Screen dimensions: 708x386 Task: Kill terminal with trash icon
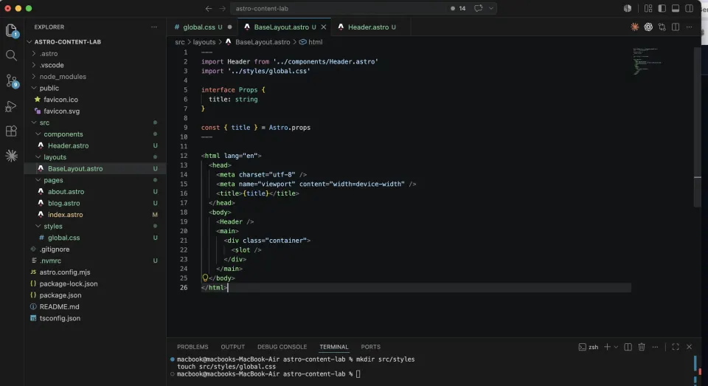tap(642, 347)
